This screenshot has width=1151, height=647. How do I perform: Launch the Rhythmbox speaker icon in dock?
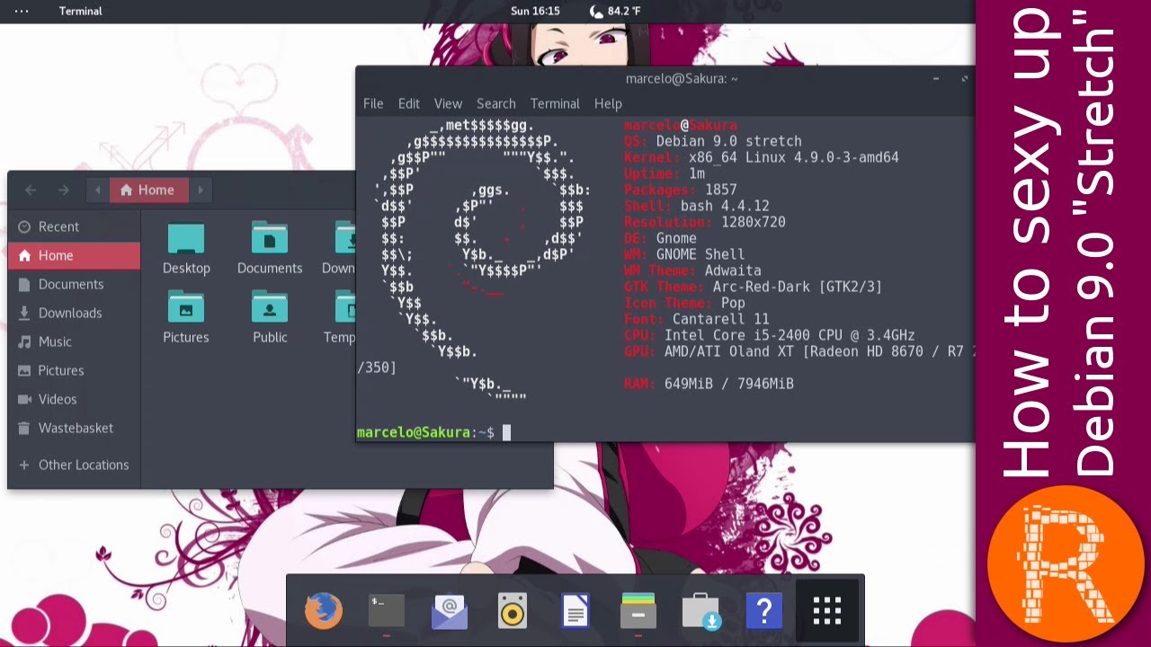point(513,612)
